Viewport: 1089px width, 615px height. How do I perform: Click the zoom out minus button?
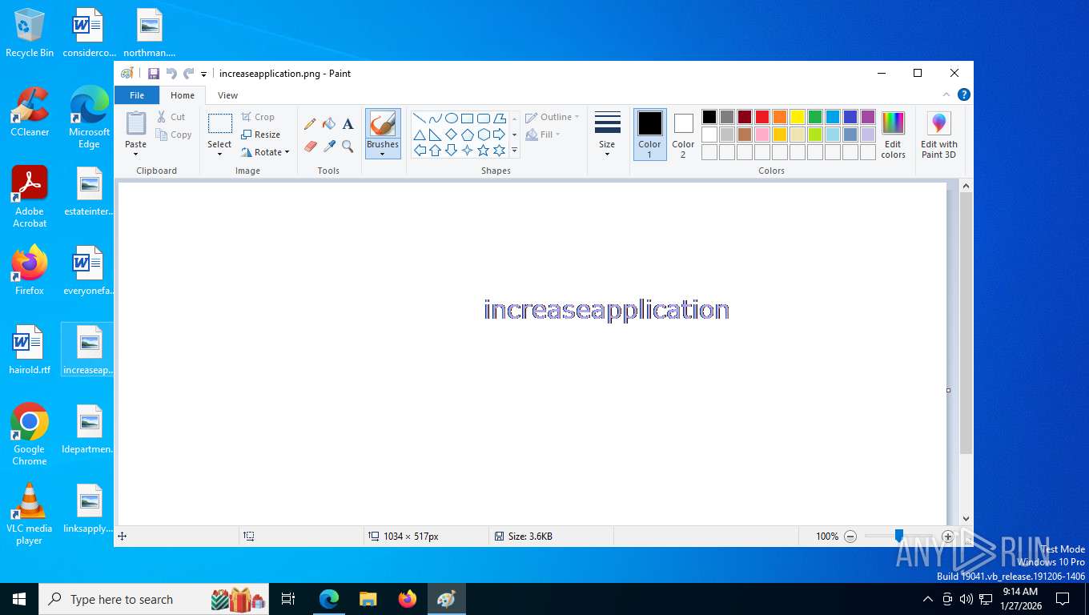point(850,537)
